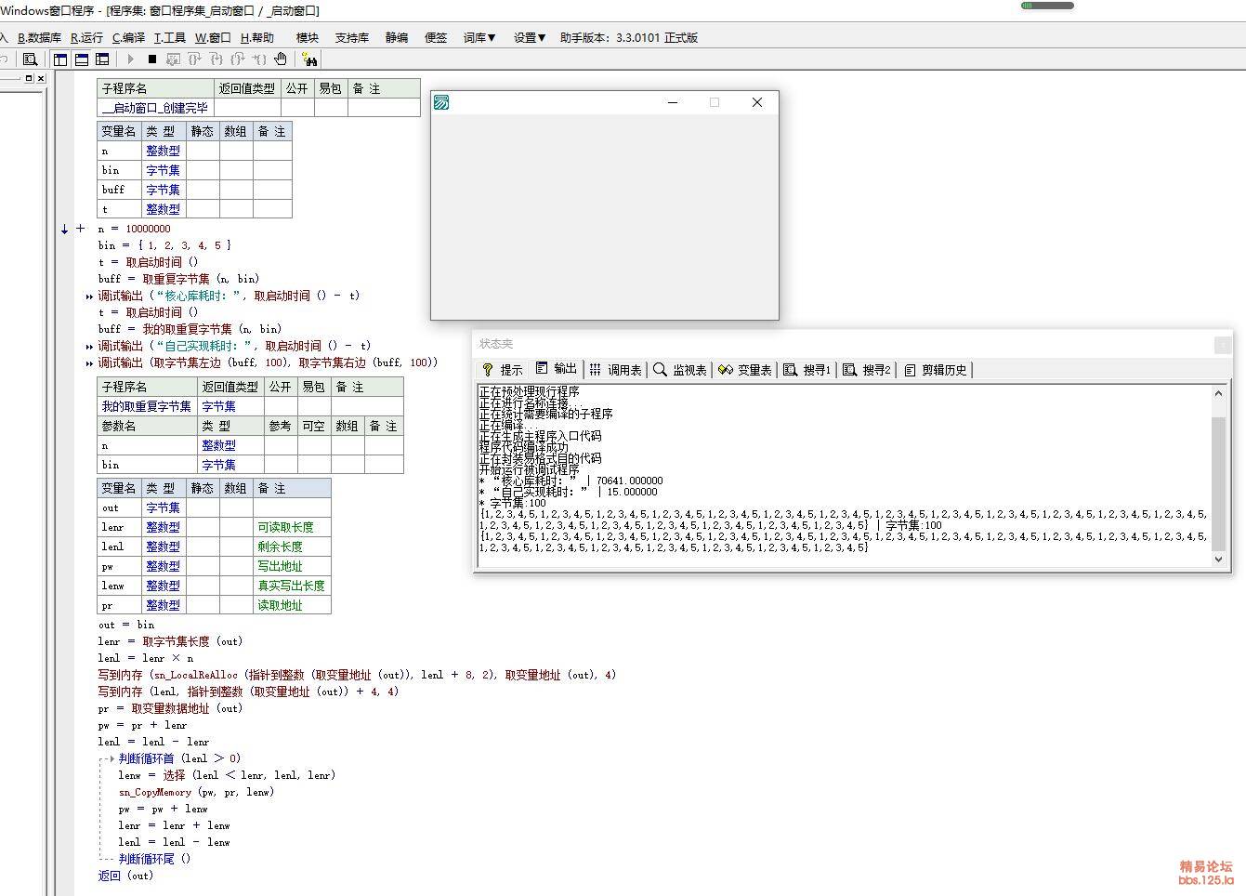Open the T.工具 menu
This screenshot has height=896, width=1246.
[x=169, y=38]
